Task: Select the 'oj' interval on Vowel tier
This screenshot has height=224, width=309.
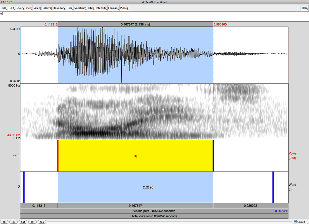Action: 136,156
